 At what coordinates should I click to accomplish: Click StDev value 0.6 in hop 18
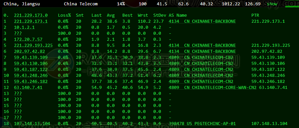click(157, 124)
